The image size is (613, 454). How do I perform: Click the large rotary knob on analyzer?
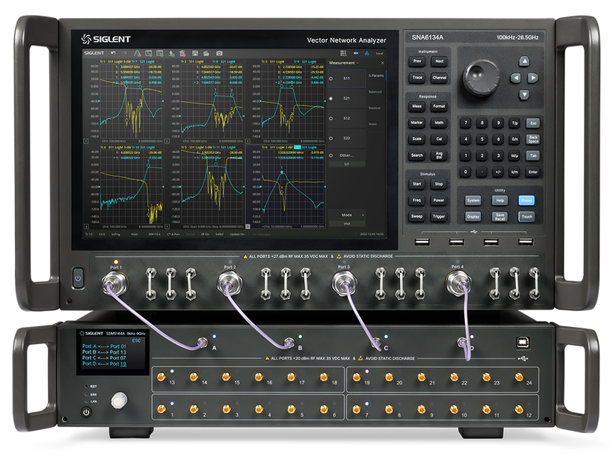coord(481,77)
